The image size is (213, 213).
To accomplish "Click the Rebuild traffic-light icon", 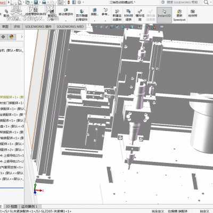I will (69, 2).
